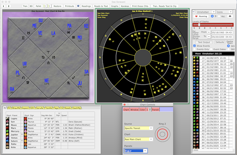Uncheck the Show Events checkbox
237x155 pixels.
click(x=194, y=46)
